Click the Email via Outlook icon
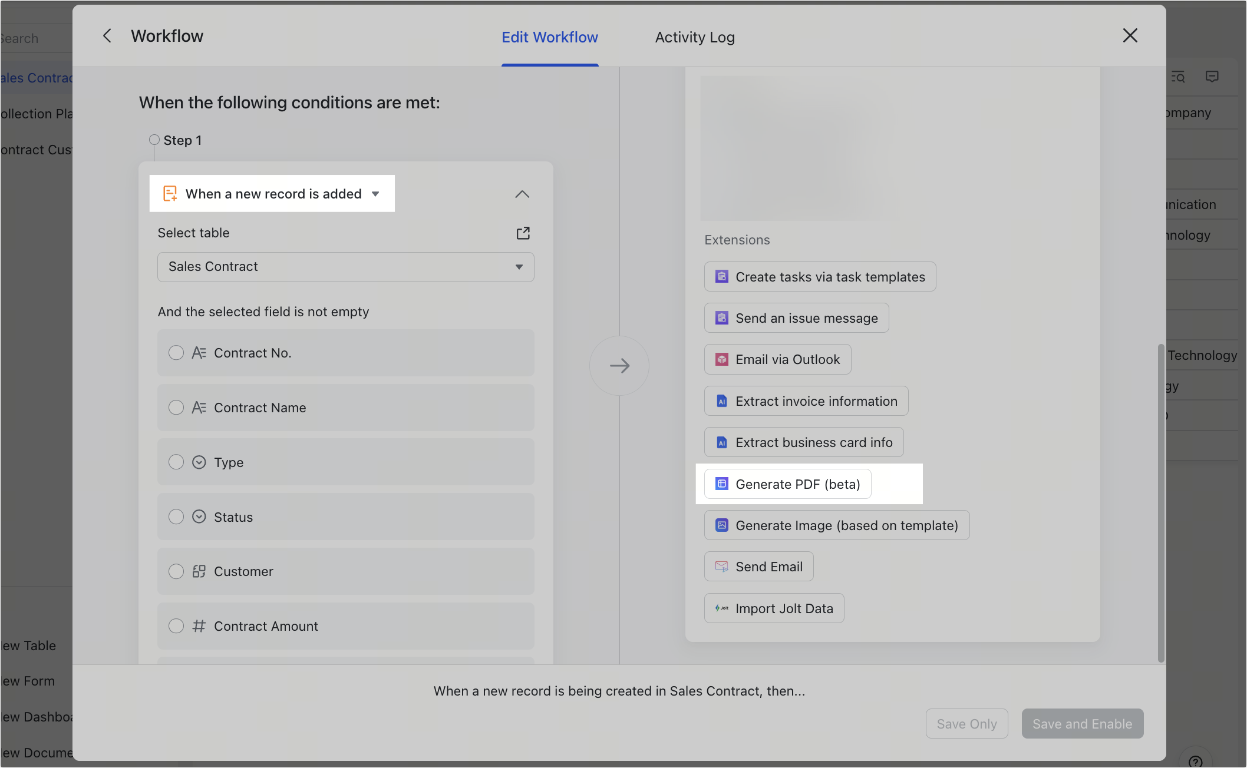The image size is (1247, 768). pyautogui.click(x=721, y=359)
